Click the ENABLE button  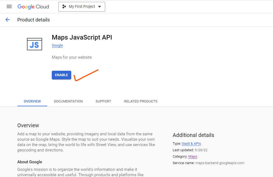(x=62, y=75)
